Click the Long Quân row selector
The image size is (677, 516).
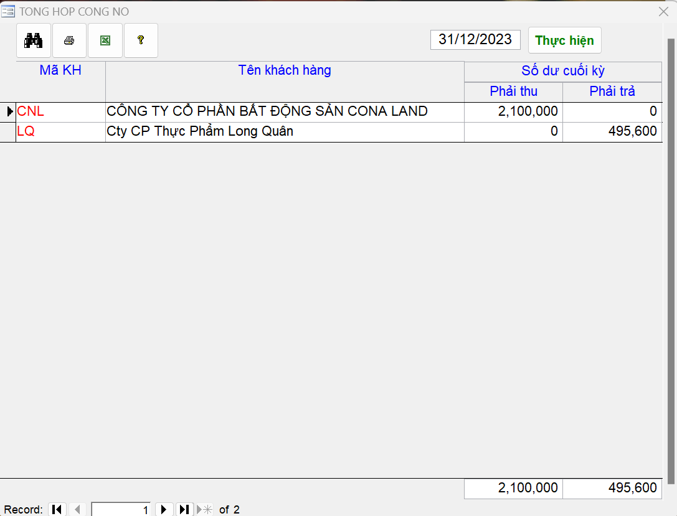point(8,132)
